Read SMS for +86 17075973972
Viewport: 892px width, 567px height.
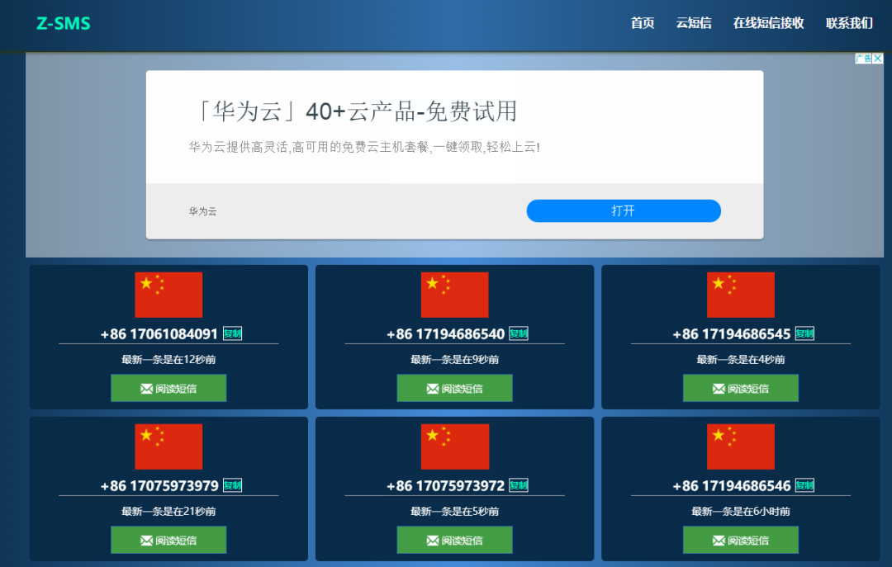pos(454,541)
